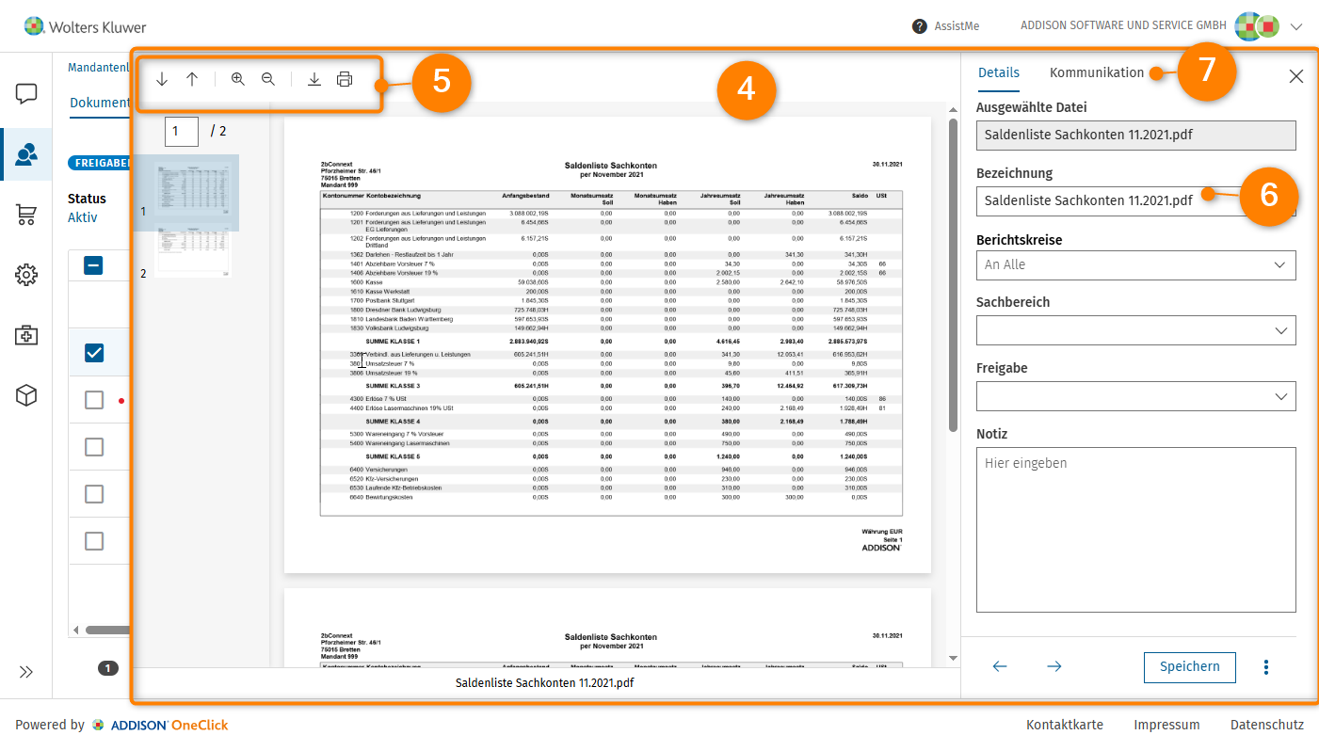Go to next document with right arrow
This screenshot has width=1319, height=751.
[1054, 666]
